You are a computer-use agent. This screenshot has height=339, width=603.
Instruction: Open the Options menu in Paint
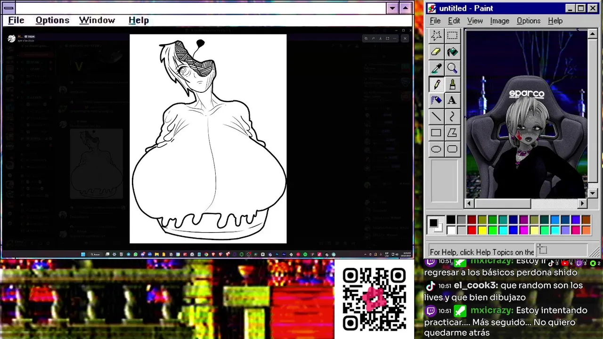click(x=529, y=21)
